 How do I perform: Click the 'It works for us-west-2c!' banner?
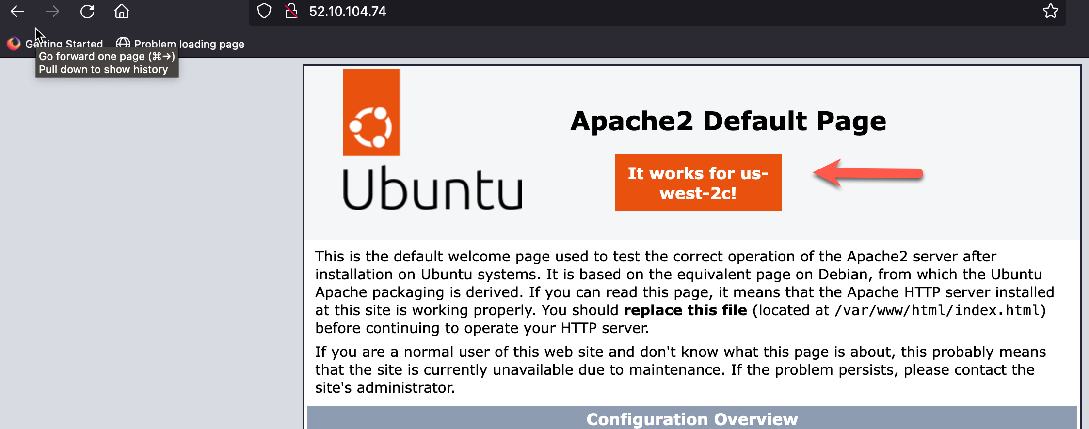coord(698,183)
